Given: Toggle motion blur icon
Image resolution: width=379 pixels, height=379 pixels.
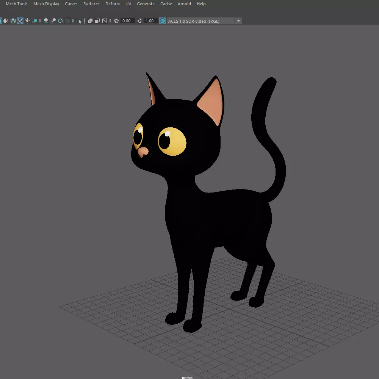Looking at the screenshot, I should click(x=53, y=21).
